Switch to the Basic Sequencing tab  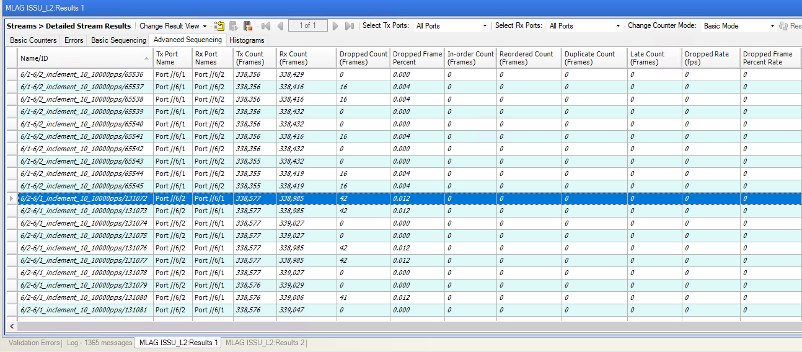click(118, 40)
